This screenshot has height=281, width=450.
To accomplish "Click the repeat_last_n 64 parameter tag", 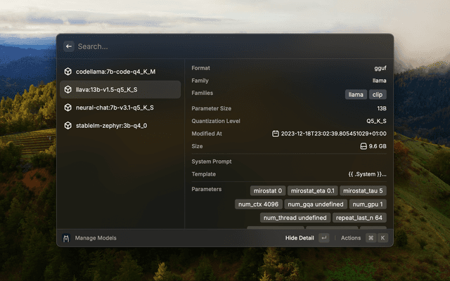I will coord(359,218).
